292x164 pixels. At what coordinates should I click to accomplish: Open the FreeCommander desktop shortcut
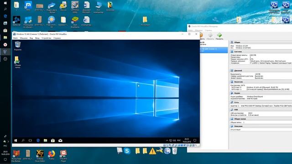tap(52, 22)
